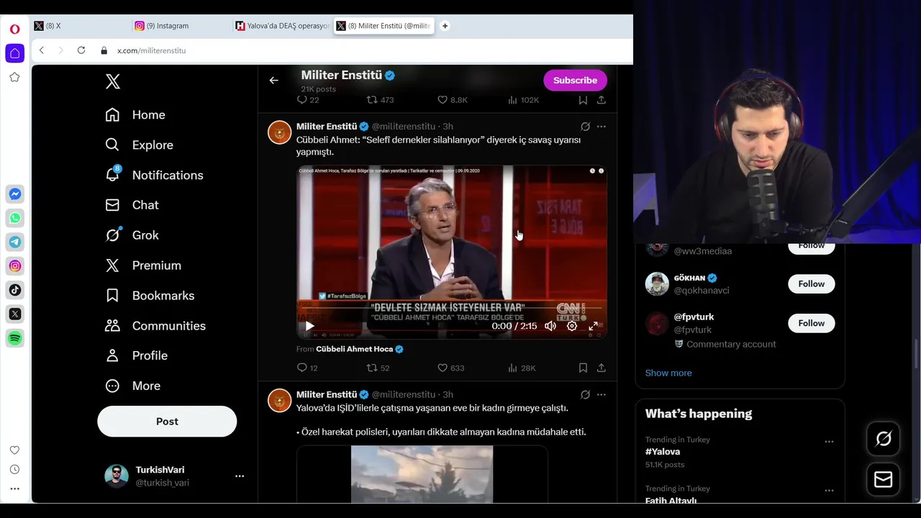Switch to Yalova'da DEAŞ operasyon tab
This screenshot has width=921, height=518.
(x=281, y=26)
